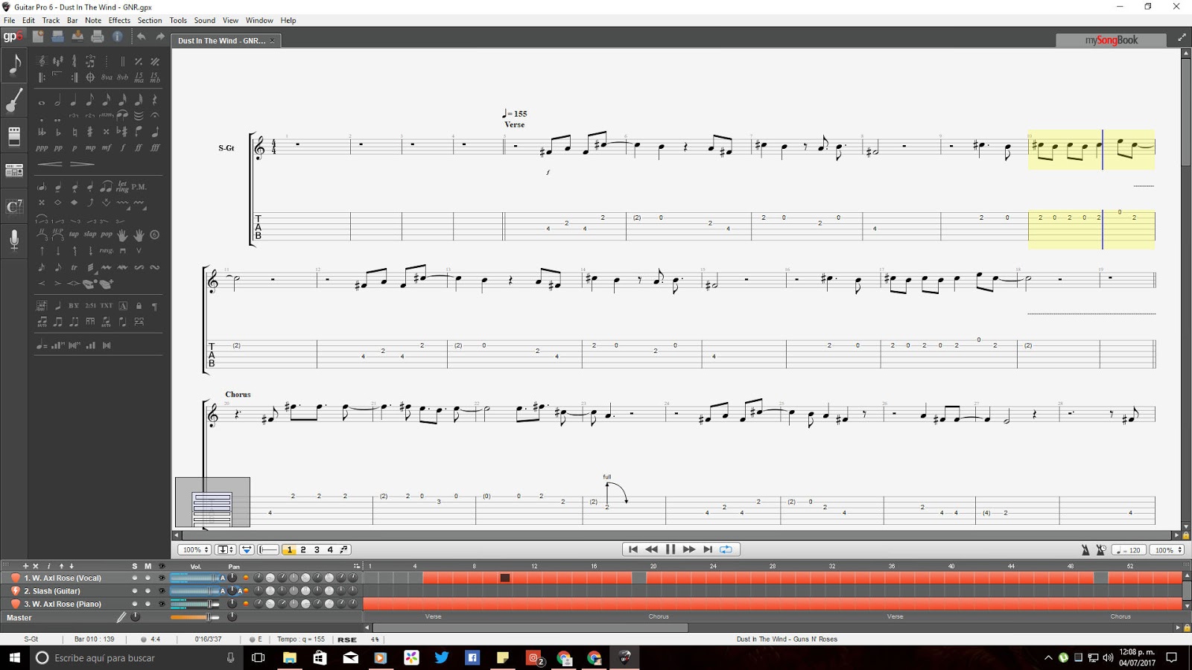
Task: Switch to voice 4
Action: coord(330,550)
